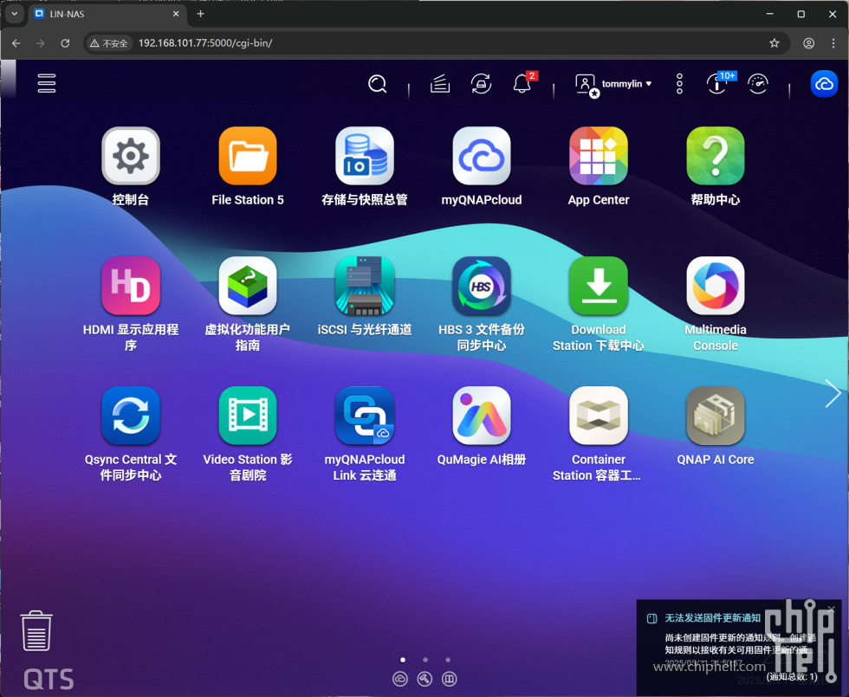Open the QTS search magnifier
This screenshot has width=849, height=697.
coord(378,84)
